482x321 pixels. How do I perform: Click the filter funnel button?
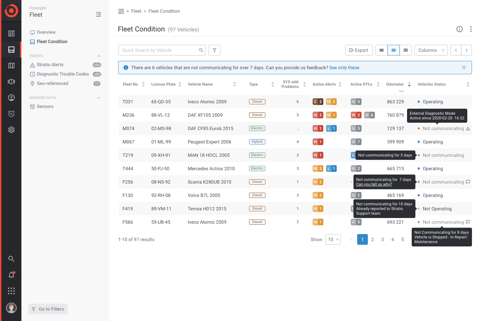215,50
